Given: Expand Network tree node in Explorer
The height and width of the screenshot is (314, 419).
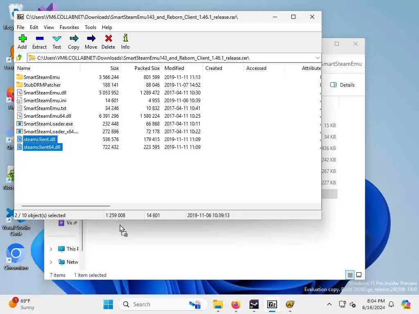Looking at the screenshot, I should point(51,262).
